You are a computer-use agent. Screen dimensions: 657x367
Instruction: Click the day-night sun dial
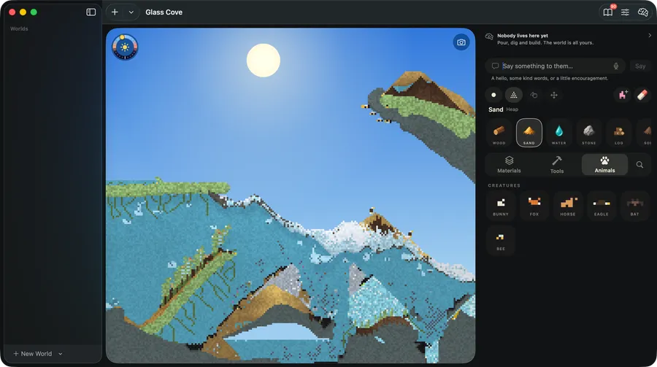pyautogui.click(x=125, y=47)
